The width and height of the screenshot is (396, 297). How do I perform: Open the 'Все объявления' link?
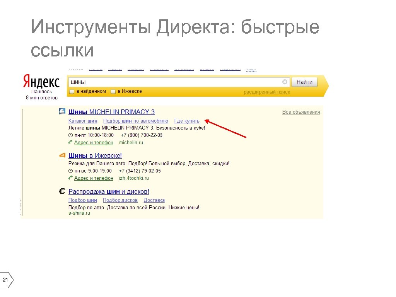point(301,112)
